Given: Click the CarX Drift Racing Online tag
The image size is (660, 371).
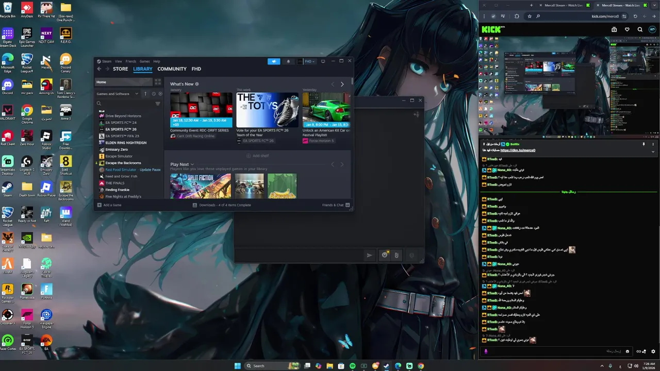Looking at the screenshot, I should click(192, 136).
